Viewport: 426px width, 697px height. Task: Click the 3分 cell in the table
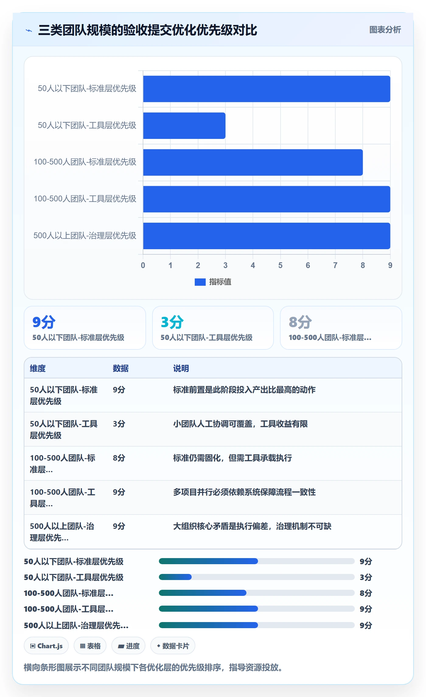(119, 424)
